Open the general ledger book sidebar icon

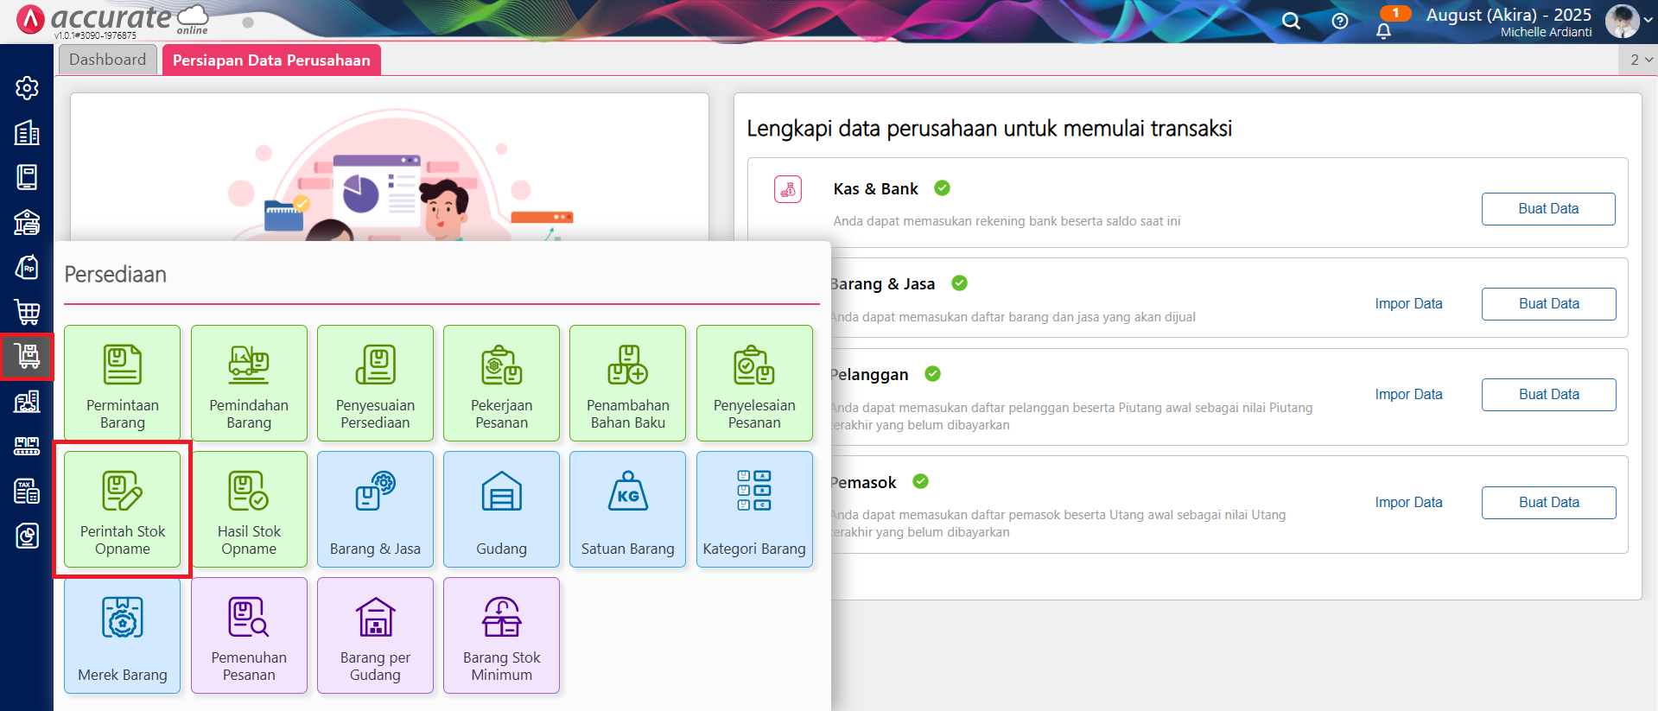pos(27,177)
